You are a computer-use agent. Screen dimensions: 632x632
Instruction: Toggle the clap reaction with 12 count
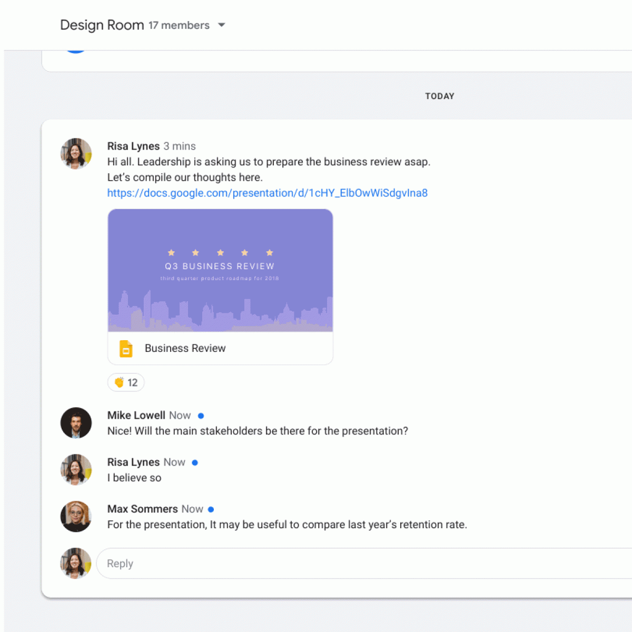click(x=126, y=382)
